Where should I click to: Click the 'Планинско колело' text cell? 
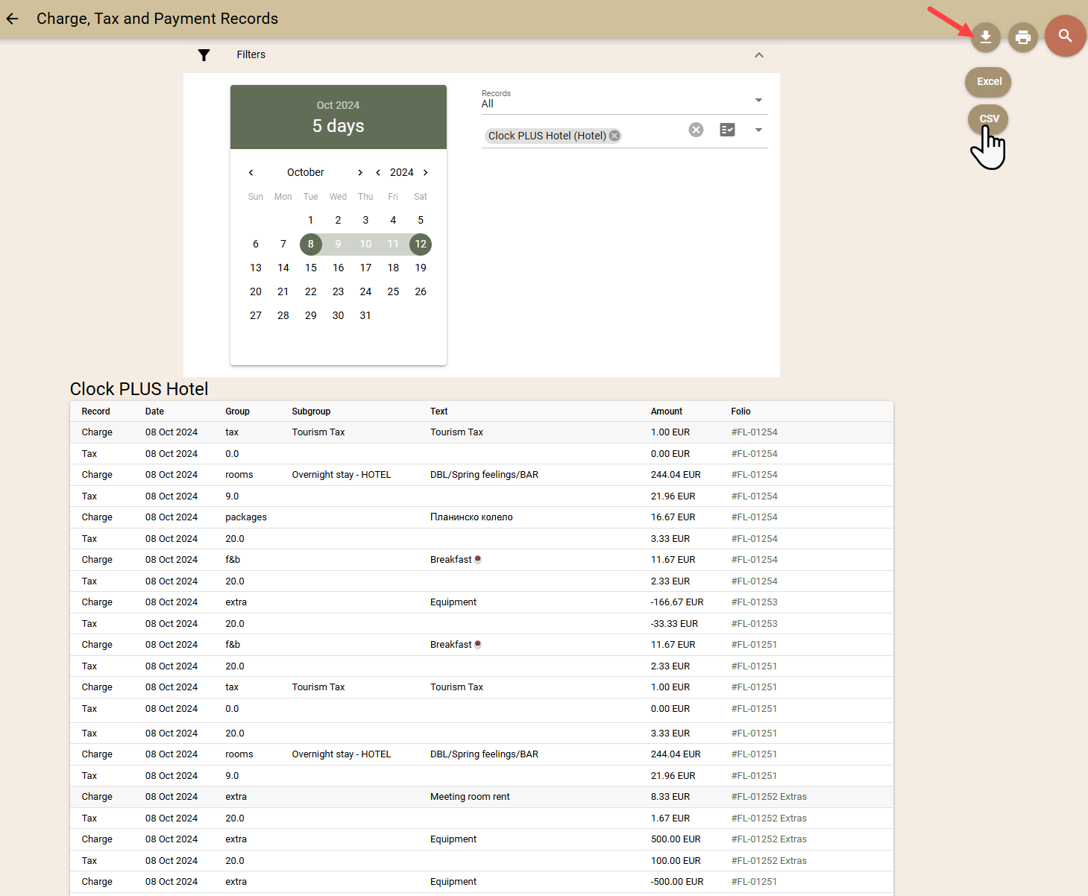pyautogui.click(x=471, y=517)
